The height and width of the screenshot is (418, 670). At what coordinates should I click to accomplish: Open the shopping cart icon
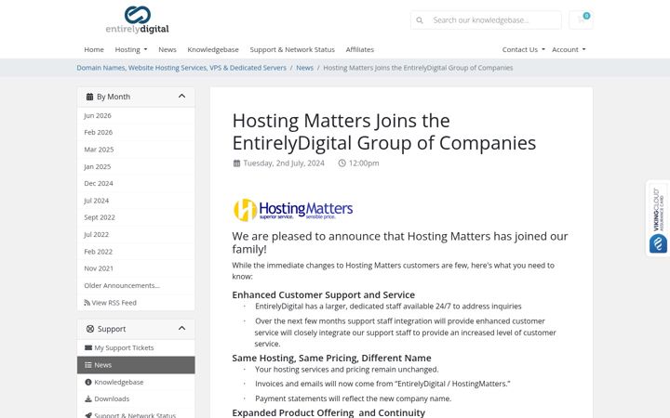coord(581,20)
